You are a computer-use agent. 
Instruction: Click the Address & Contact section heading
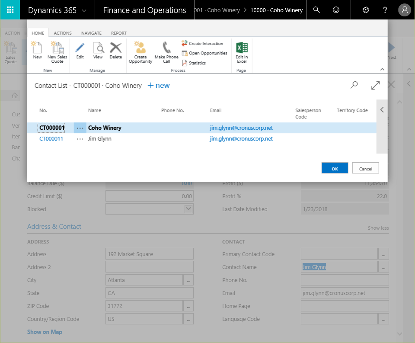(54, 227)
